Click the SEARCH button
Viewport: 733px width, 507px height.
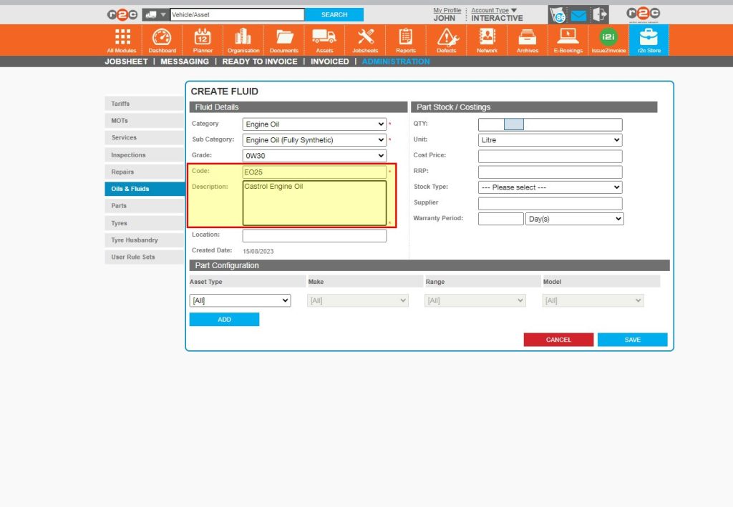pos(334,14)
